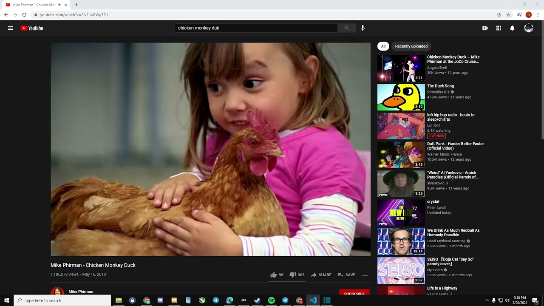The height and width of the screenshot is (306, 544).
Task: Open the Amish Paradise video thumbnail
Action: coord(401,184)
